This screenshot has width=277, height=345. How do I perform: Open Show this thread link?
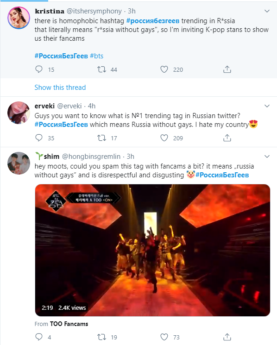[x=60, y=88]
